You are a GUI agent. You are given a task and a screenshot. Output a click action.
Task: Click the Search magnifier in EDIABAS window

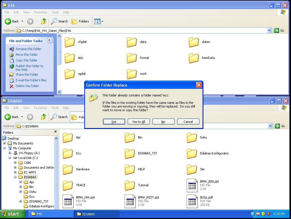pos(54,117)
